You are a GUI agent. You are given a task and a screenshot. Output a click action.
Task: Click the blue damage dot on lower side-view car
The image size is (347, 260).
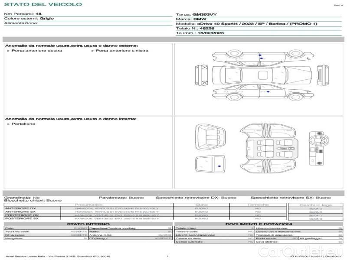(x=268, y=93)
